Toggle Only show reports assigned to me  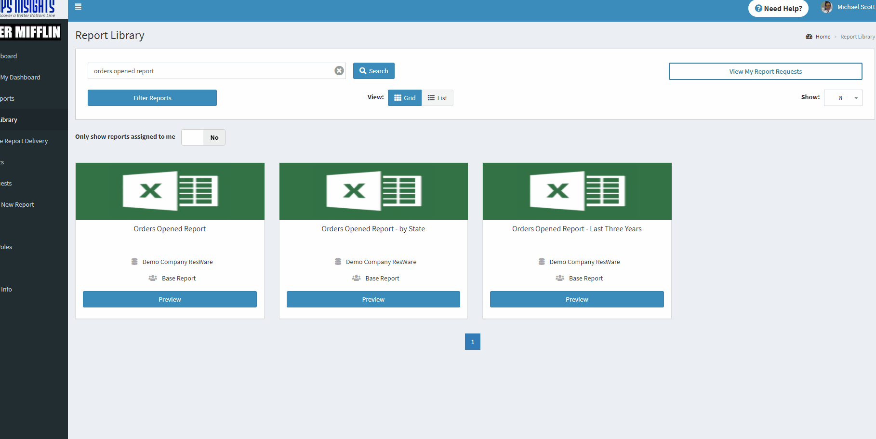click(203, 137)
